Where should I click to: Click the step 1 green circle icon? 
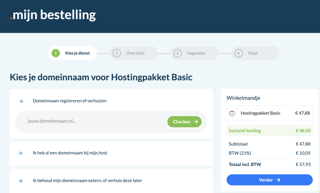coord(56,53)
